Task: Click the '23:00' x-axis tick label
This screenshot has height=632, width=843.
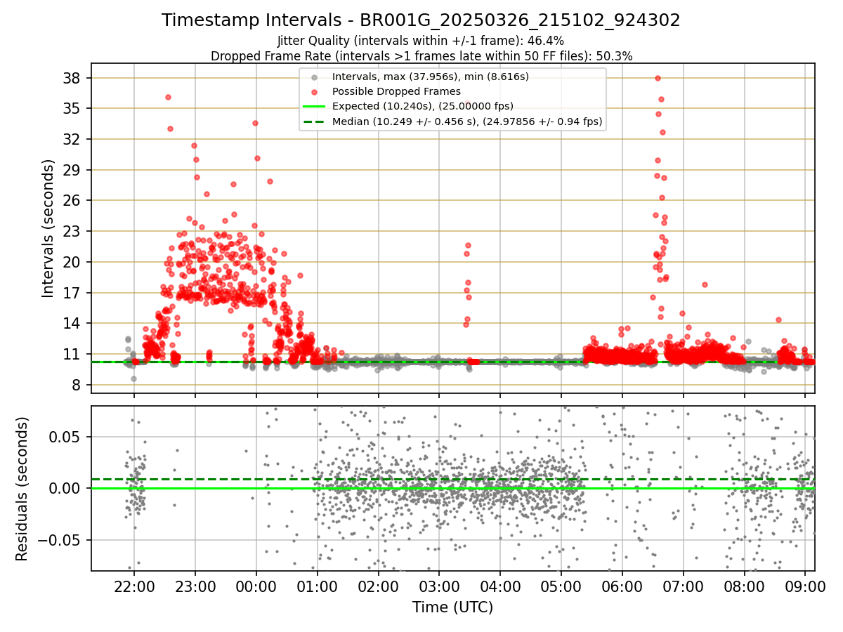Action: click(195, 586)
